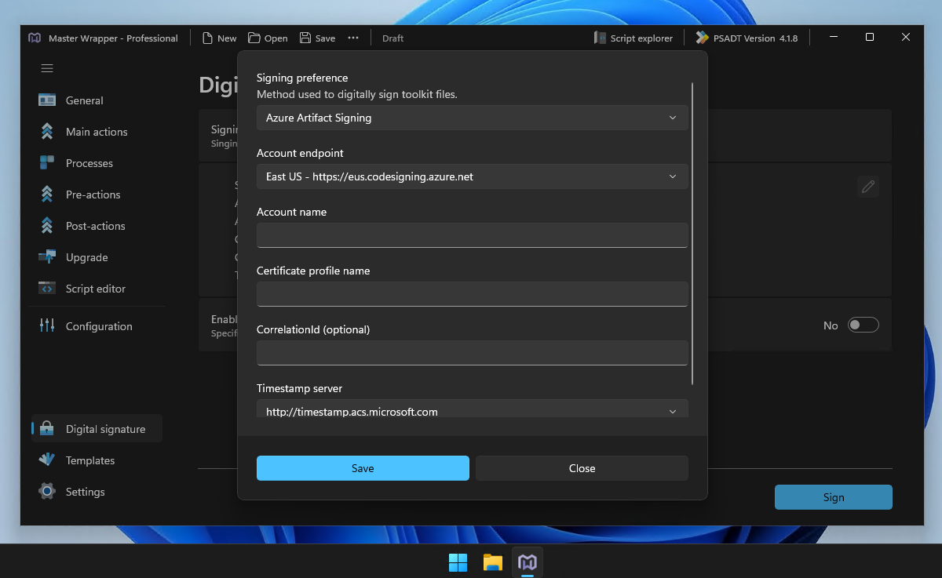Click the Close button in dialog
942x578 pixels.
(582, 468)
